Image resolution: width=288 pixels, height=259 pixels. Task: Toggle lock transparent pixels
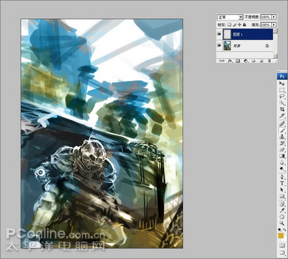tap(230, 24)
